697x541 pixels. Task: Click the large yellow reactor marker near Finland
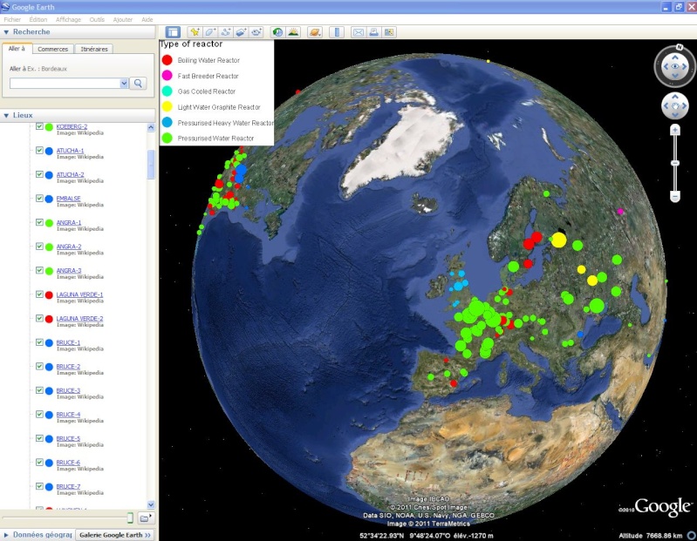pyautogui.click(x=559, y=240)
